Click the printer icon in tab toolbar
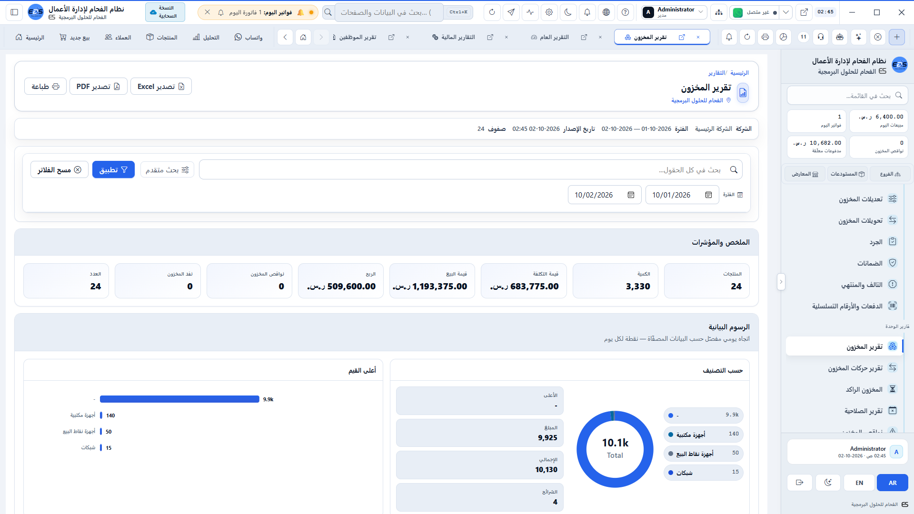The width and height of the screenshot is (914, 514). coord(765,37)
